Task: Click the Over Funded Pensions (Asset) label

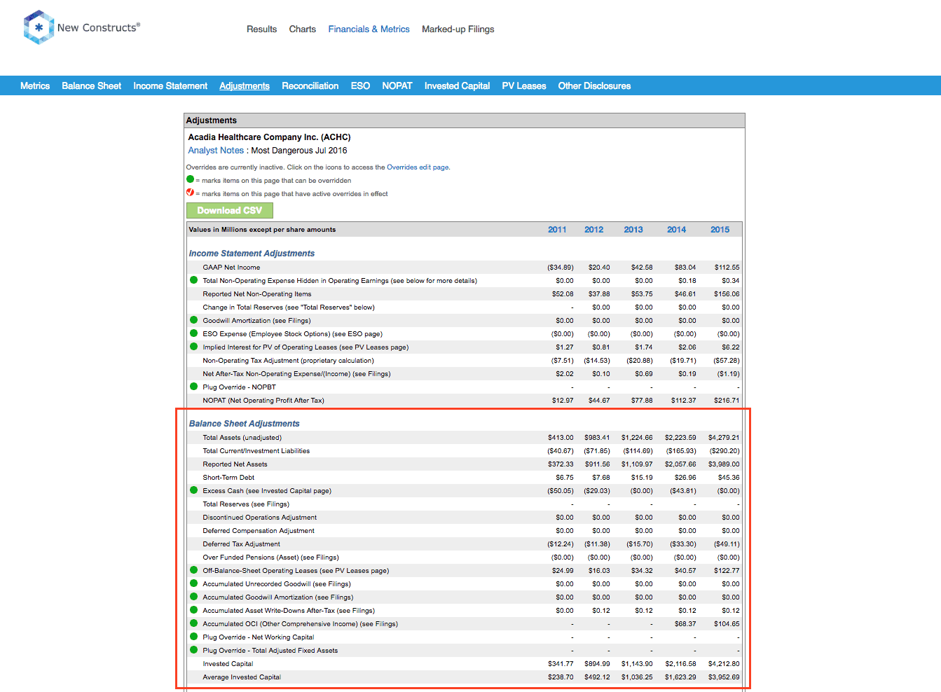Action: point(270,558)
